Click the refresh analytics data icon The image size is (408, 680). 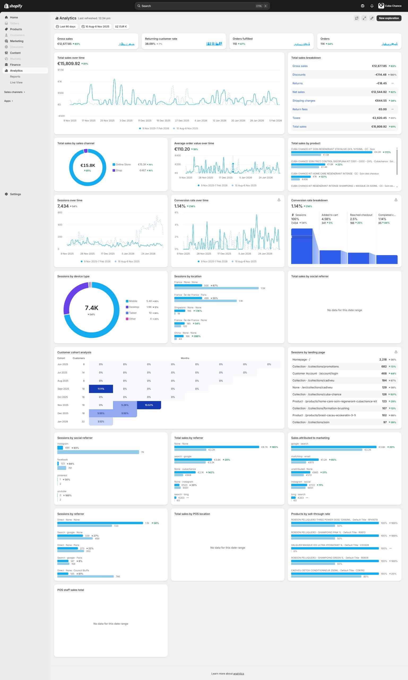tap(357, 18)
